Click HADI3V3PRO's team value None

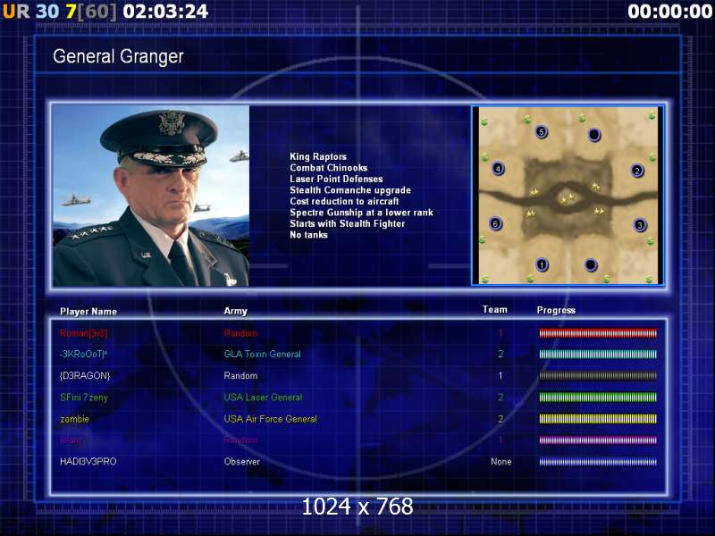(500, 461)
